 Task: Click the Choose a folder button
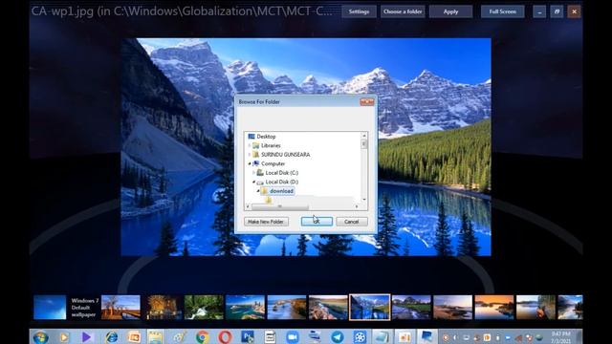403,11
